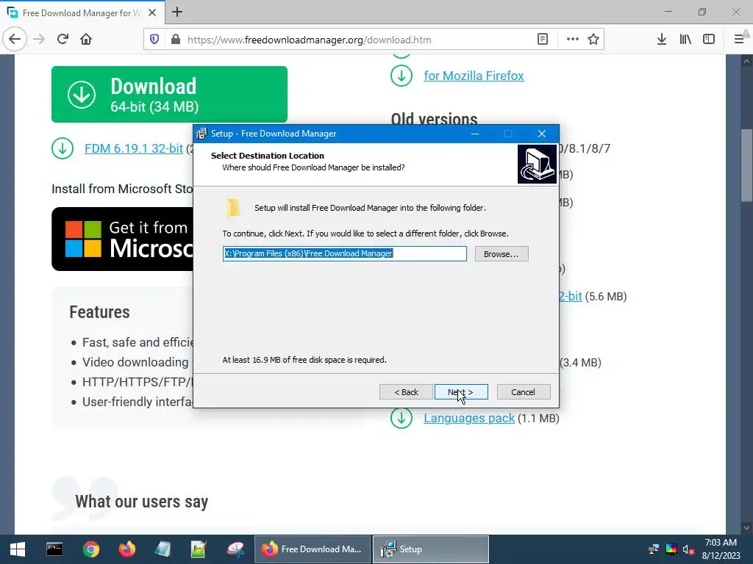Image resolution: width=753 pixels, height=564 pixels.
Task: Click the download icon beside Languages pack
Action: (x=402, y=418)
